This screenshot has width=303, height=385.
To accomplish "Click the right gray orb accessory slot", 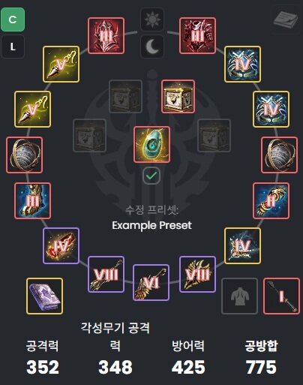I will (x=280, y=155).
